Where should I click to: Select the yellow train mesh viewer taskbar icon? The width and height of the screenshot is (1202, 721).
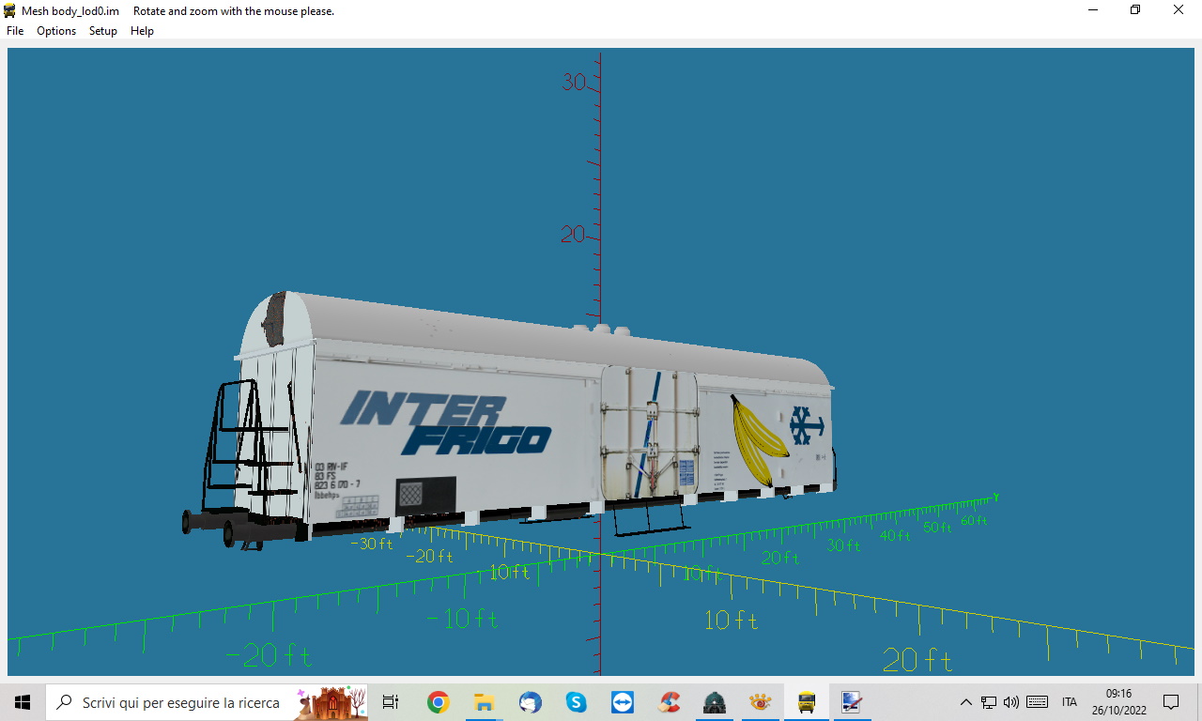click(807, 702)
